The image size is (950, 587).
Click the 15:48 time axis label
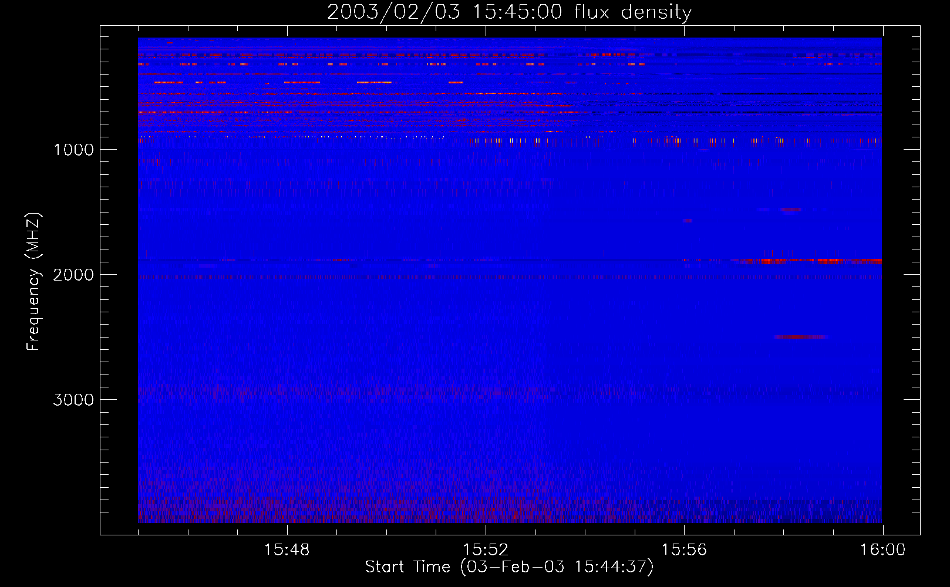coord(287,550)
